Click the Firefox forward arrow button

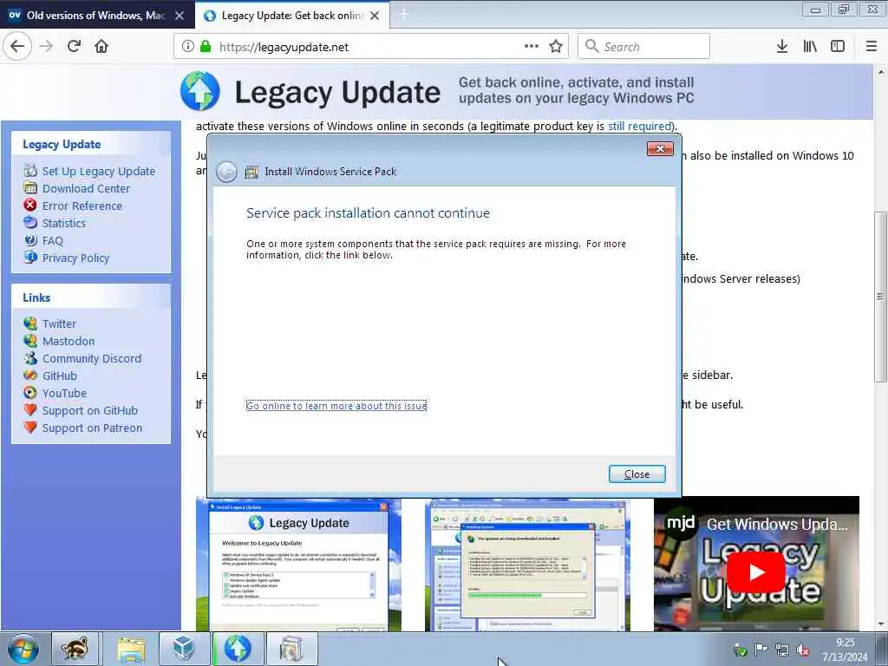(47, 47)
